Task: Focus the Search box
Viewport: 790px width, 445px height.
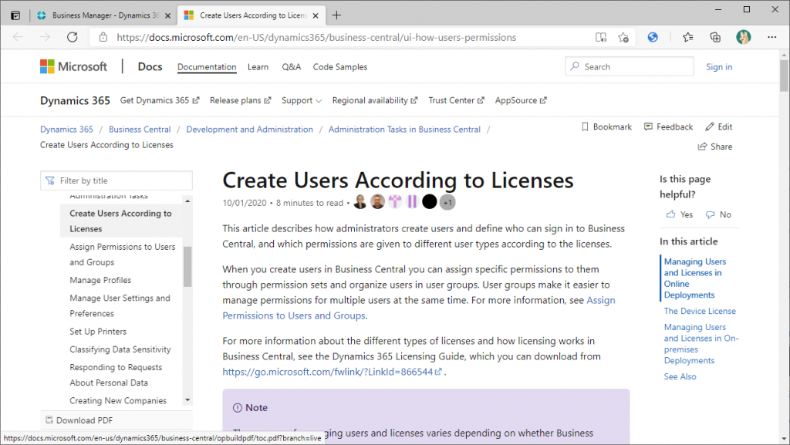Action: click(x=630, y=66)
